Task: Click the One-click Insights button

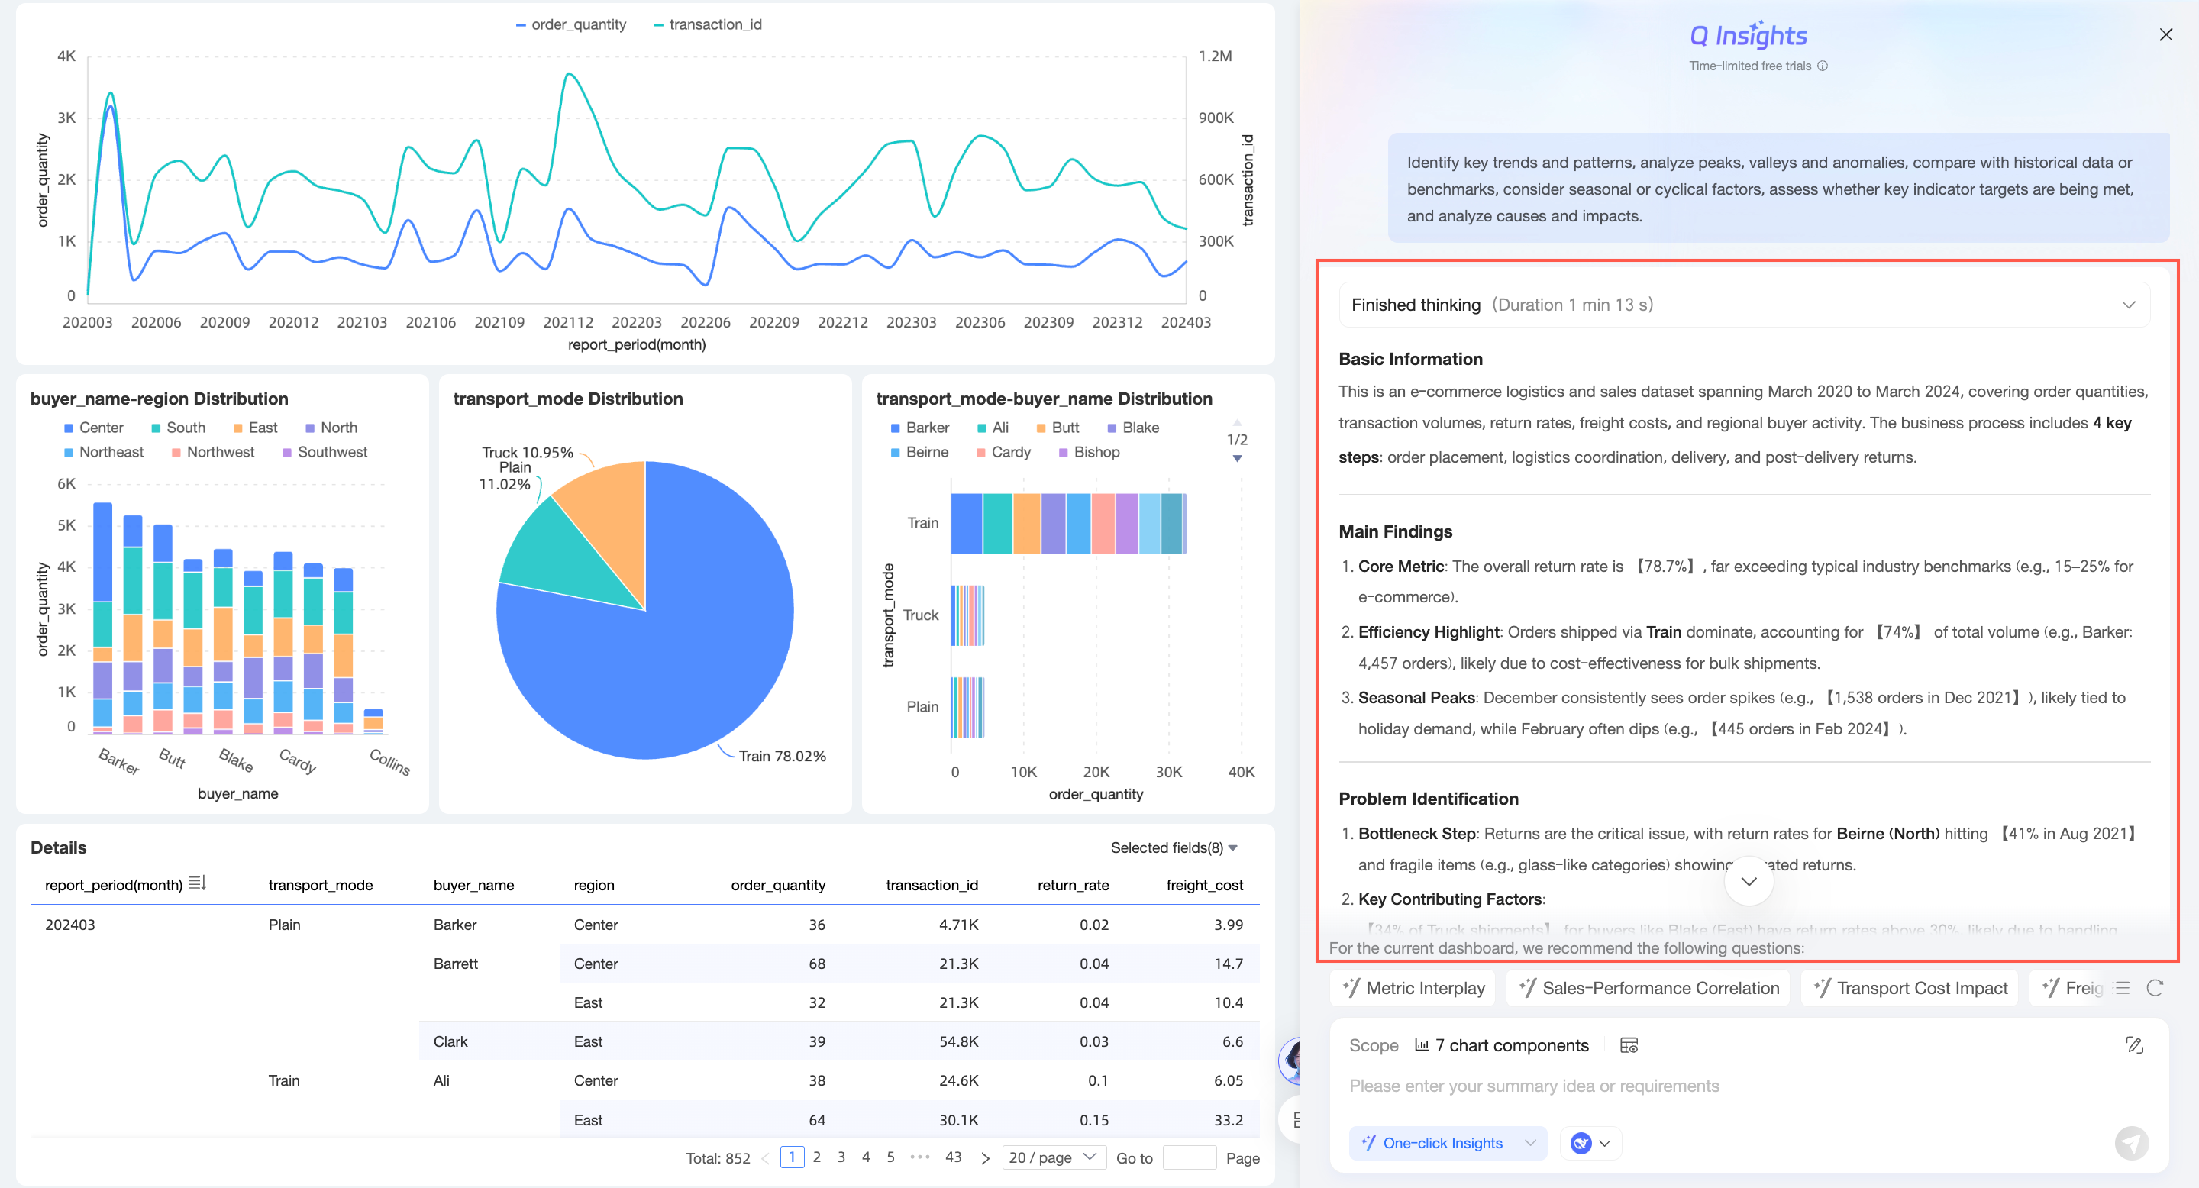Action: (1432, 1144)
